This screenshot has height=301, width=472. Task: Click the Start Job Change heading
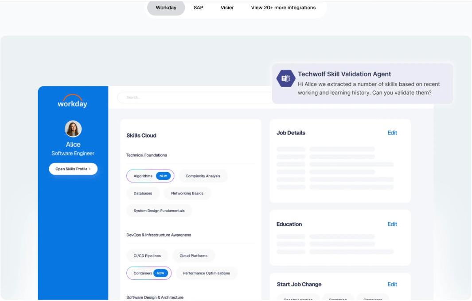[299, 284]
